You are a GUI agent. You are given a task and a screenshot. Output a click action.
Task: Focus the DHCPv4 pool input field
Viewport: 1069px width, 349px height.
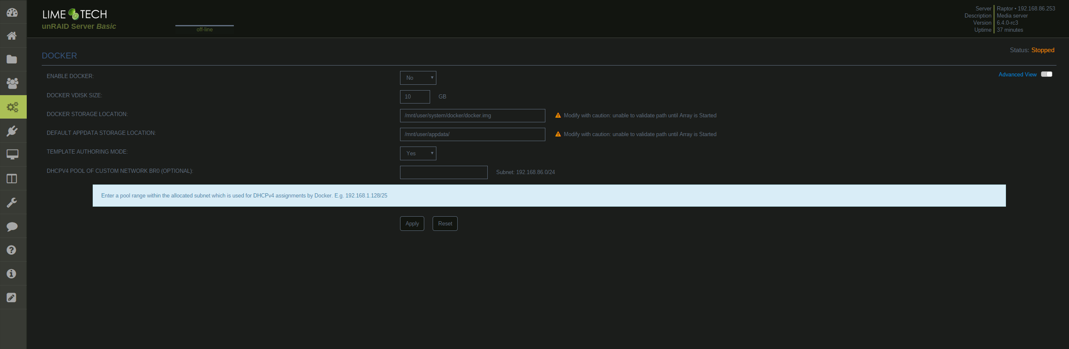tap(444, 172)
